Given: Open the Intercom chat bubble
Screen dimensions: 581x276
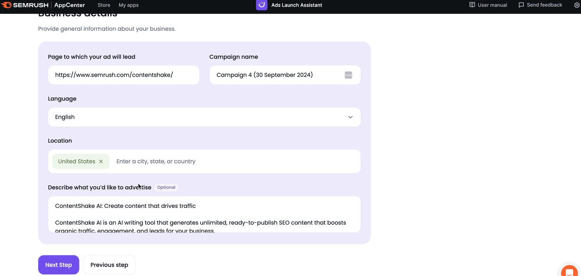Looking at the screenshot, I should click(569, 271).
